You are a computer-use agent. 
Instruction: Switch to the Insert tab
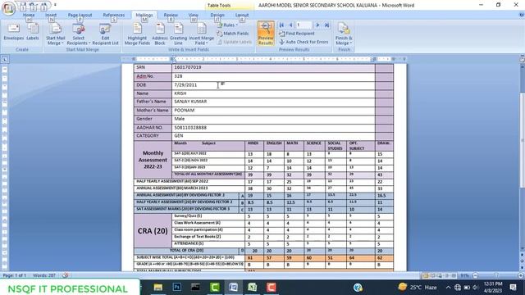point(51,15)
